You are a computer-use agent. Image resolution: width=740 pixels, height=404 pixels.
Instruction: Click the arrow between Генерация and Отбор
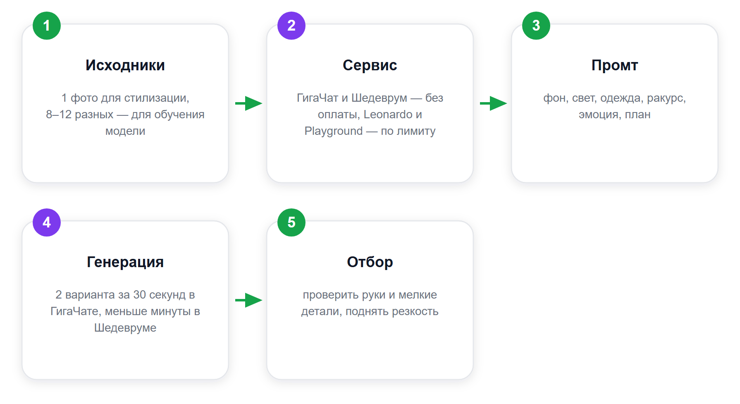click(x=248, y=300)
